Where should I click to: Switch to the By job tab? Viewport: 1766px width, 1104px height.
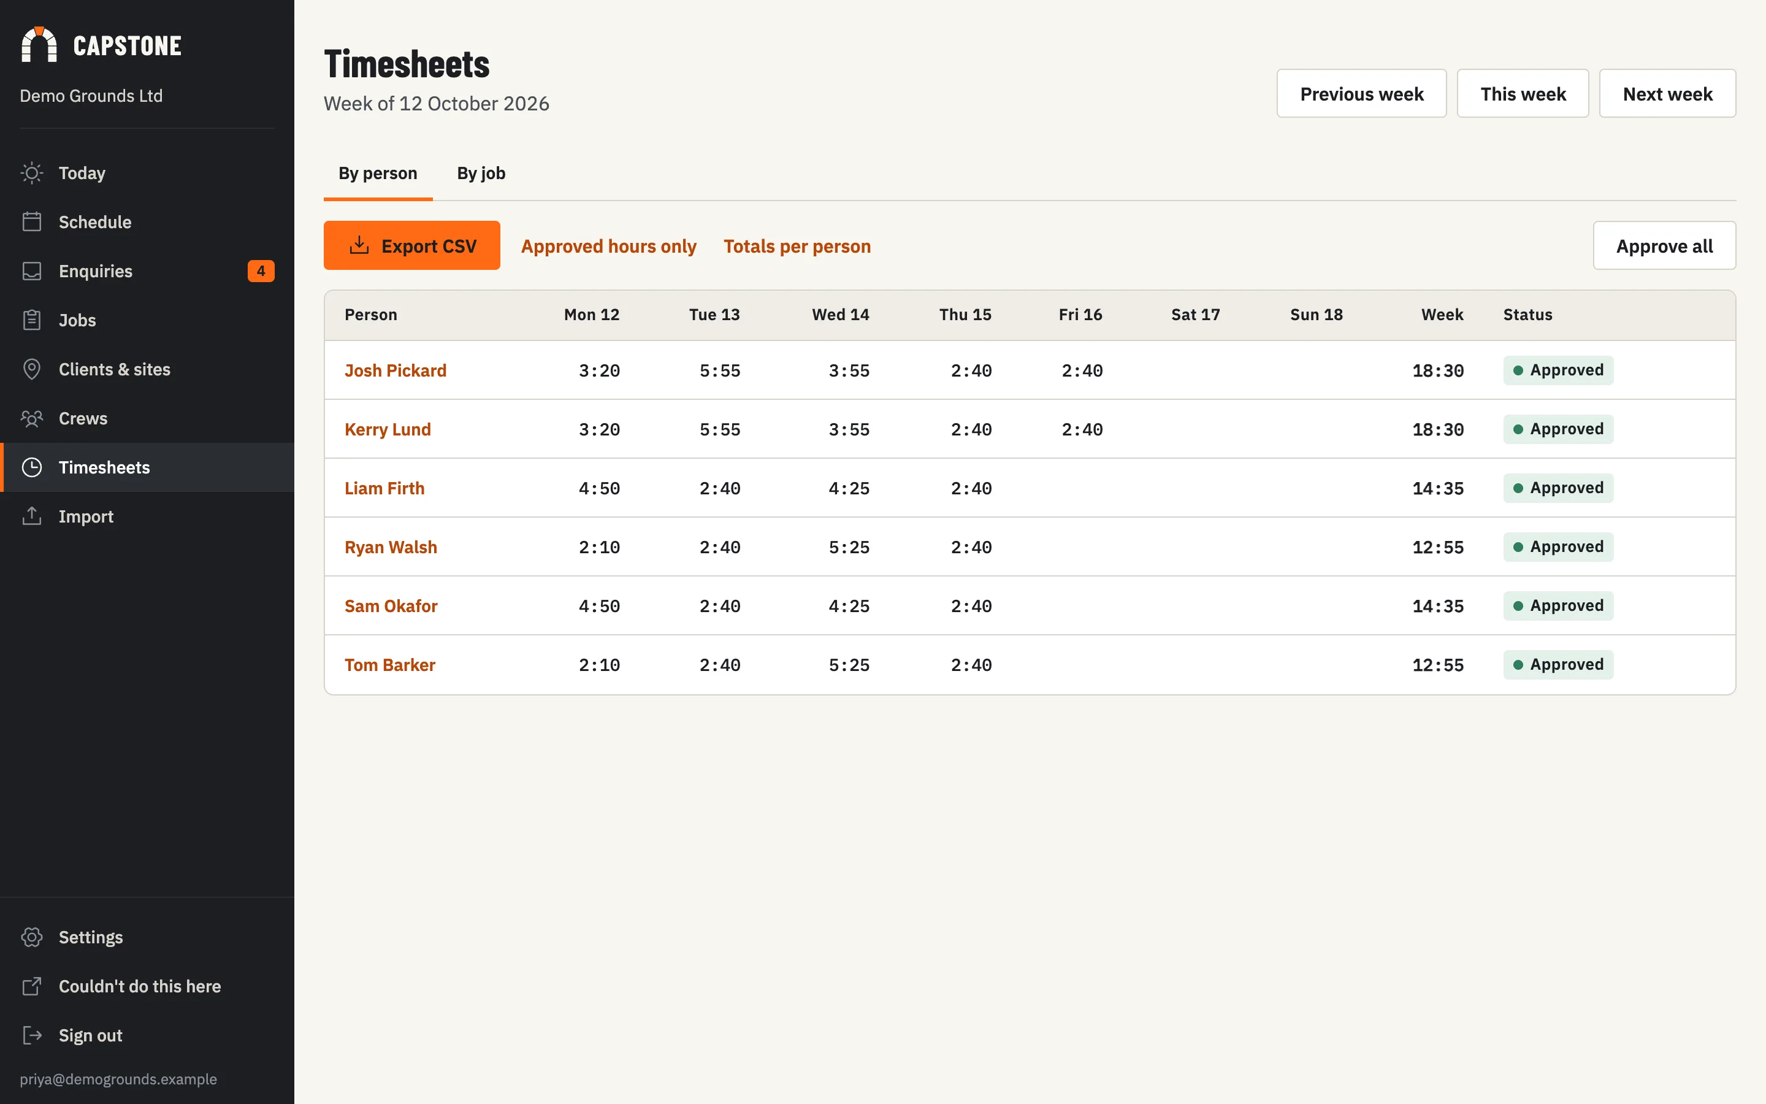point(481,173)
